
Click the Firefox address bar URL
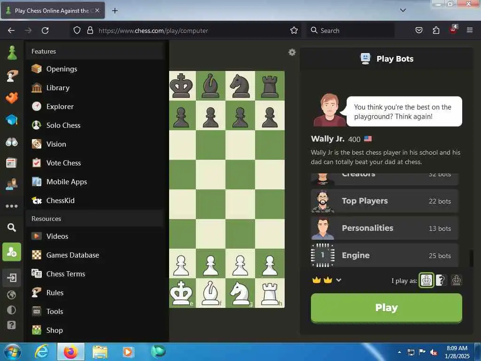coord(154,31)
